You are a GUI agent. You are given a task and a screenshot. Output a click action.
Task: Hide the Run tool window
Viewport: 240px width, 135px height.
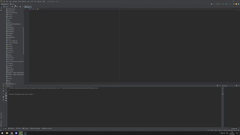pos(220,86)
